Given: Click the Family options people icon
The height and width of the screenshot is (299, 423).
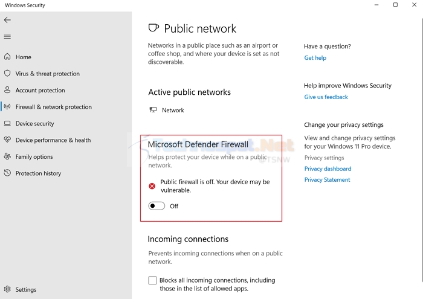Looking at the screenshot, I should (7, 156).
